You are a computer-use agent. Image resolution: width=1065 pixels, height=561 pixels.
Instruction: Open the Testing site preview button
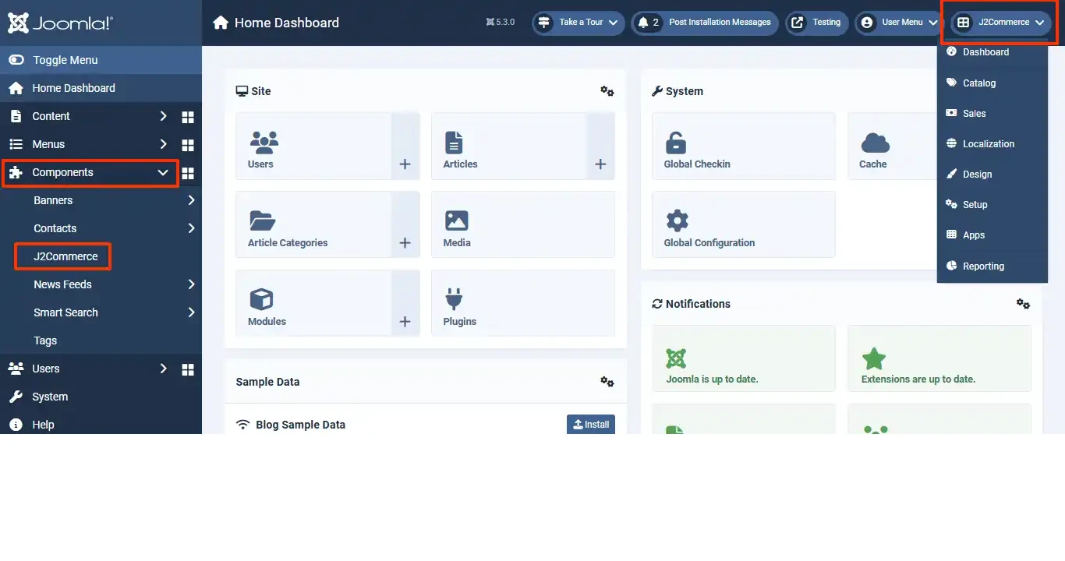(x=817, y=23)
